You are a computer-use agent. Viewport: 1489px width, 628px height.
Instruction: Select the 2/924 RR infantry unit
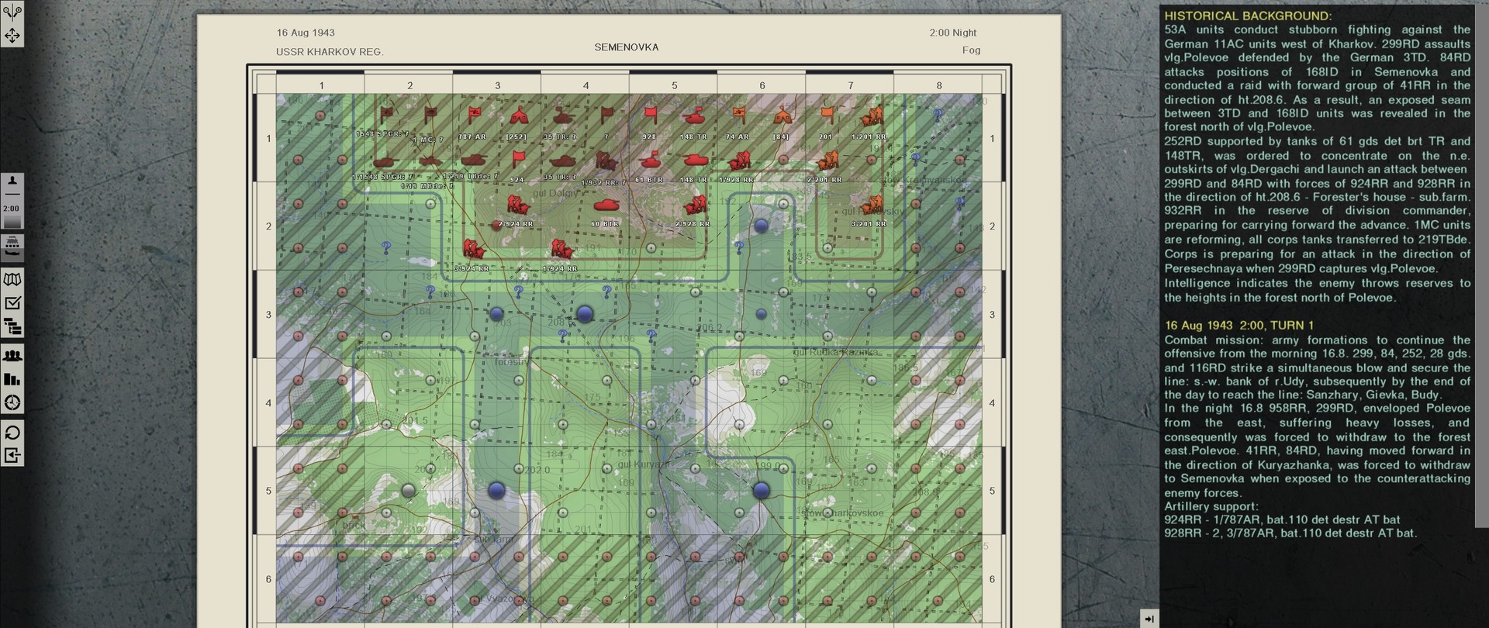click(516, 205)
